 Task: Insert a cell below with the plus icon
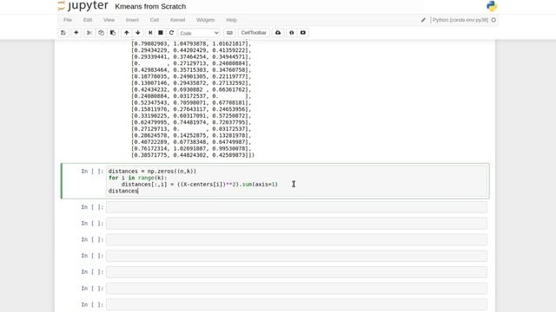pos(76,33)
